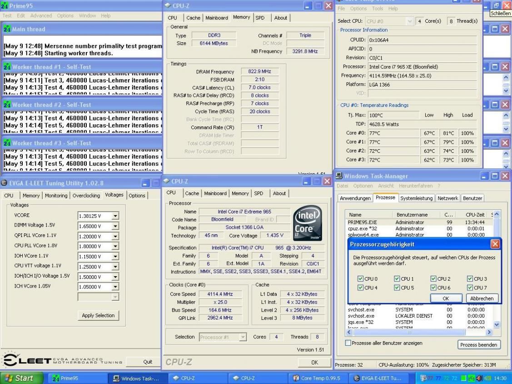Open the Overclocking tab in E-LEET
The height and width of the screenshot is (384, 512).
click(x=86, y=195)
